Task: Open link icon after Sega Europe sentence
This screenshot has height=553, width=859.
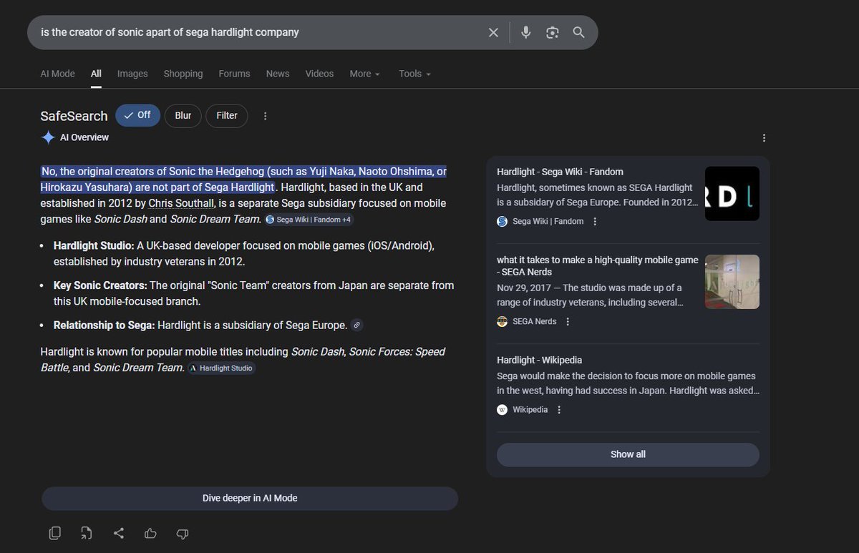Action: tap(356, 325)
